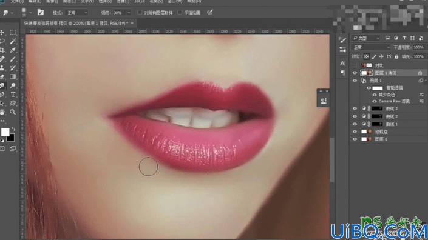The height and width of the screenshot is (240, 428).
Task: Open the 3D(D) menu
Action: [x=140, y=1]
